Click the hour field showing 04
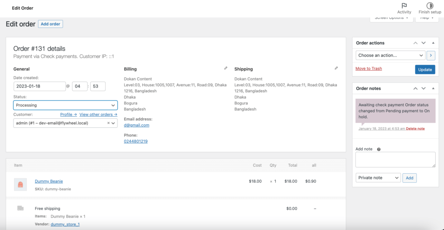The width and height of the screenshot is (444, 230). click(80, 86)
